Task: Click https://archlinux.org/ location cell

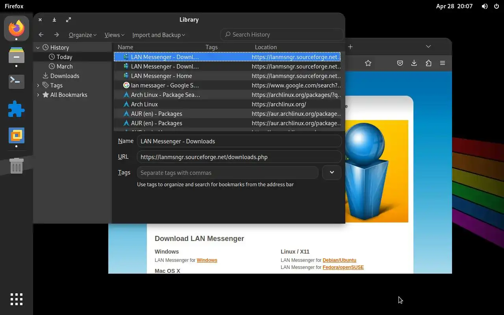Action: (x=279, y=104)
